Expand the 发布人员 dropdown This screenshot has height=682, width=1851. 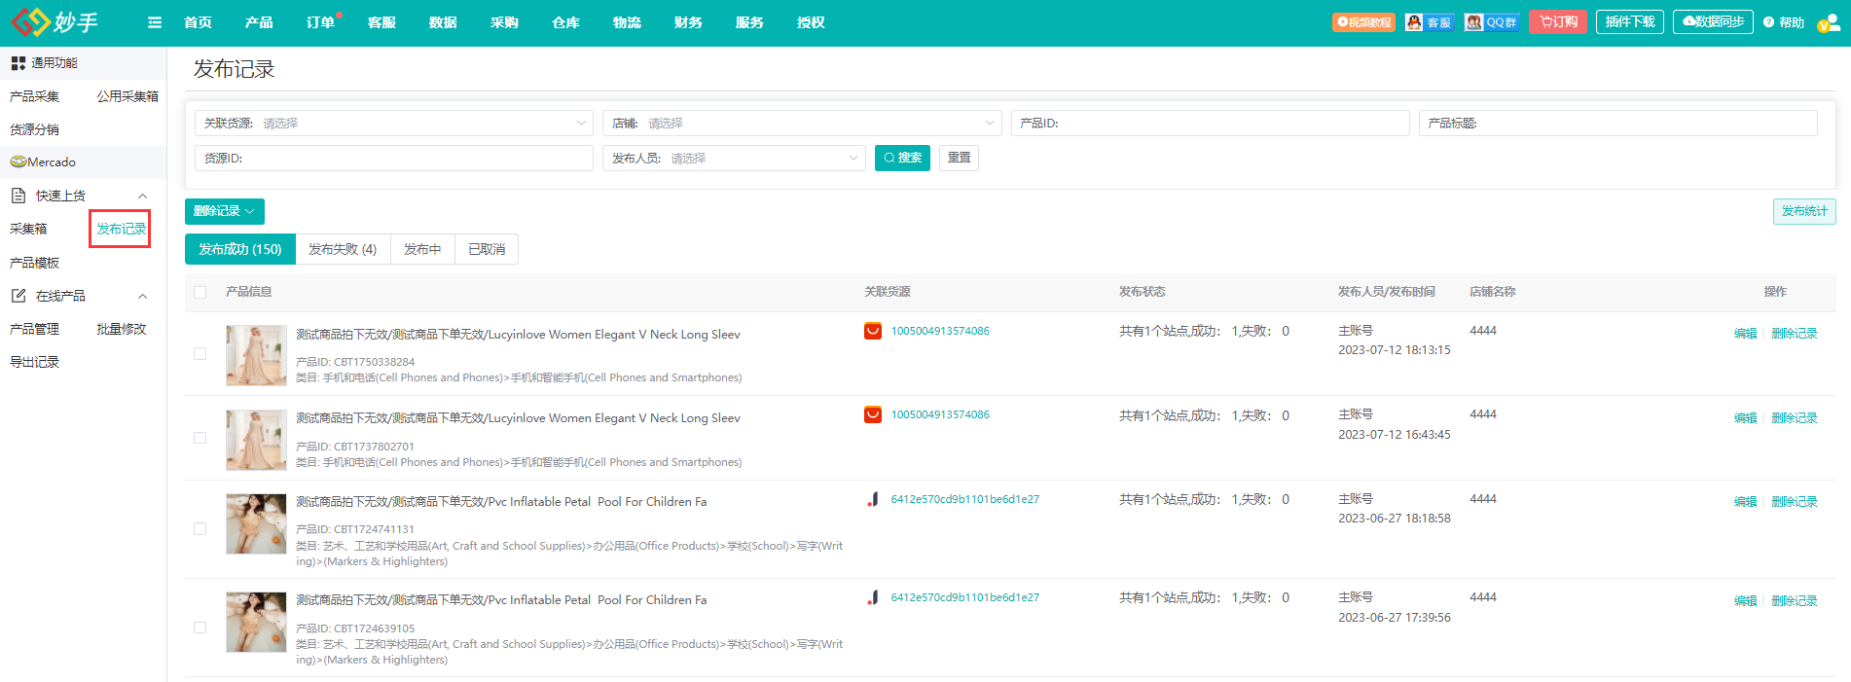(x=734, y=159)
